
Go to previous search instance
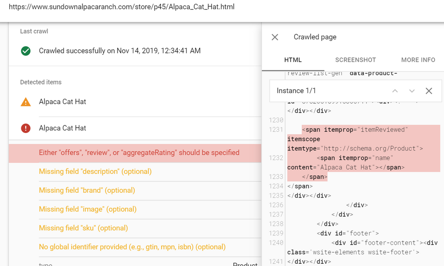[395, 91]
